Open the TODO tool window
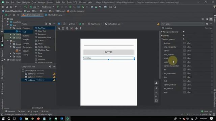This screenshot has width=216, height=121. click(x=45, y=111)
